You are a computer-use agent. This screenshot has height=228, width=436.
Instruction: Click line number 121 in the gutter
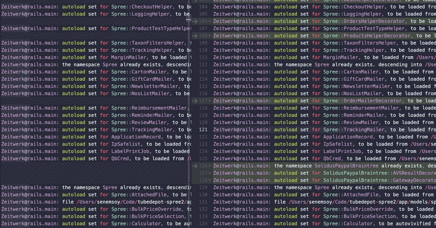point(203,130)
